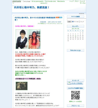This screenshot has width=98, height=108.
Task: Open the Merchants account ad link
Action: coord(61,1)
